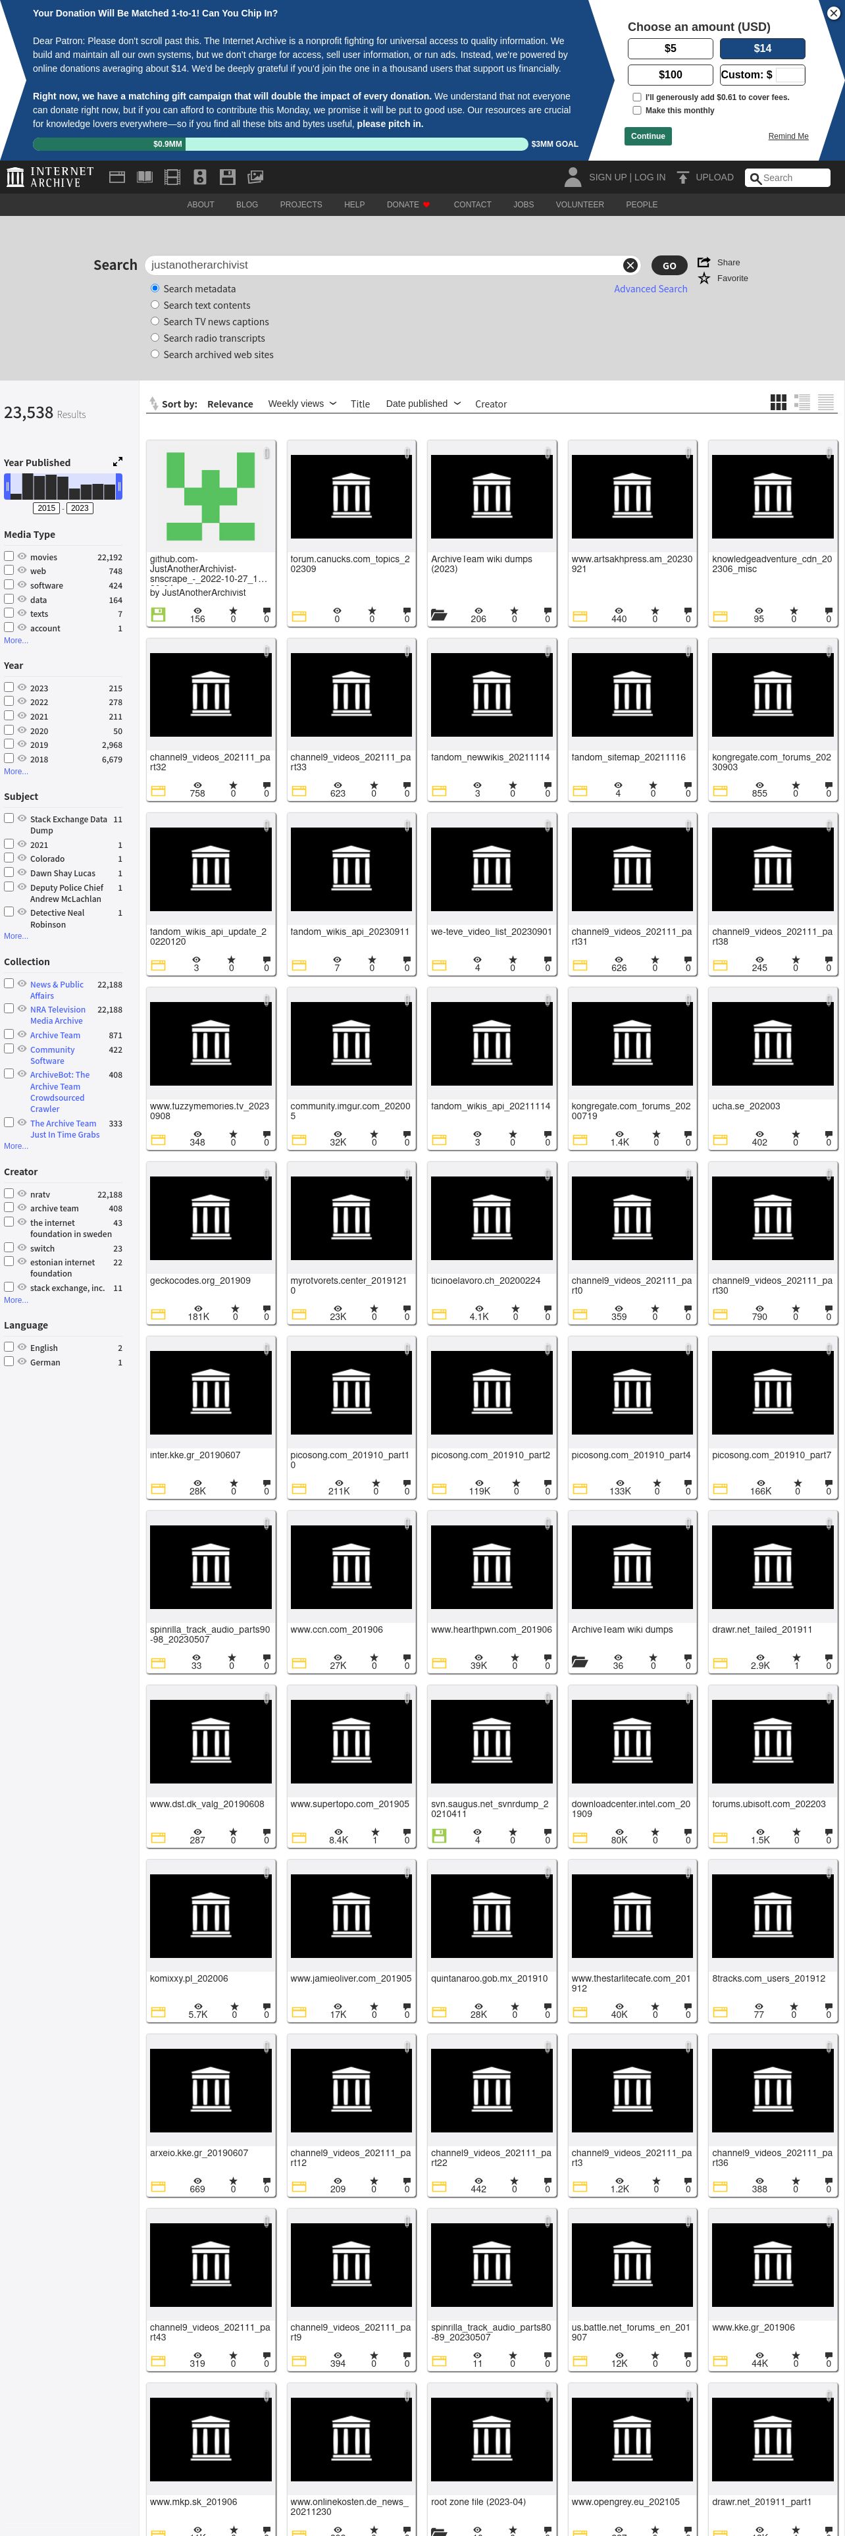Check the Archive Team collection checkbox

tap(9, 1035)
